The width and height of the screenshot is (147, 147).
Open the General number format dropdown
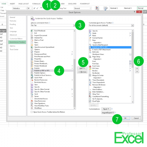pyautogui.click(x=90, y=8)
